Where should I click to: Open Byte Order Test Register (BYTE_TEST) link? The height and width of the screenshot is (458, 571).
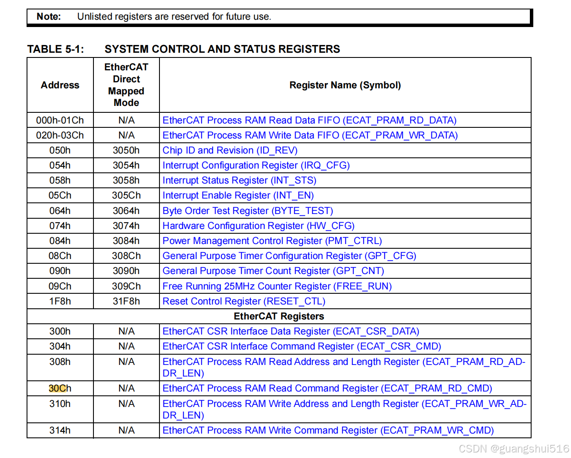click(248, 211)
